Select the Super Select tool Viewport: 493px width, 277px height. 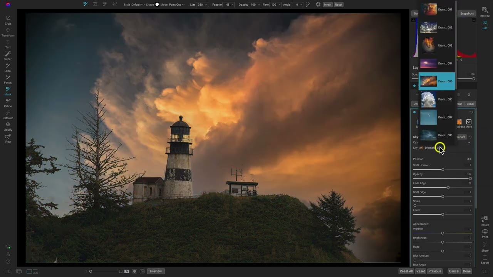coord(8,56)
